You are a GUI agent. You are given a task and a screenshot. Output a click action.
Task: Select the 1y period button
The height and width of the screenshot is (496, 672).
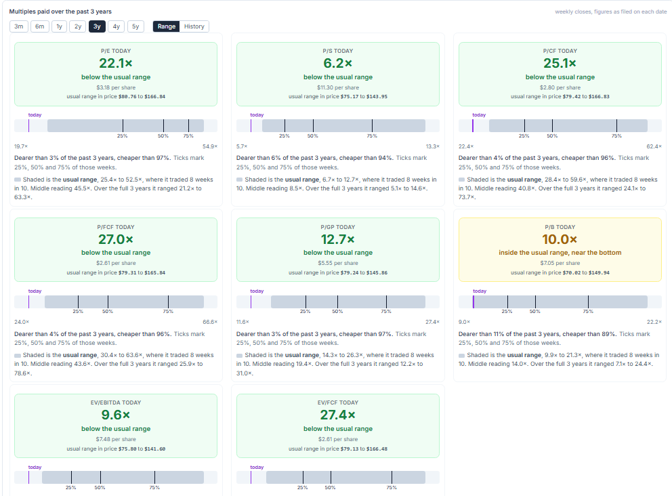pos(59,26)
